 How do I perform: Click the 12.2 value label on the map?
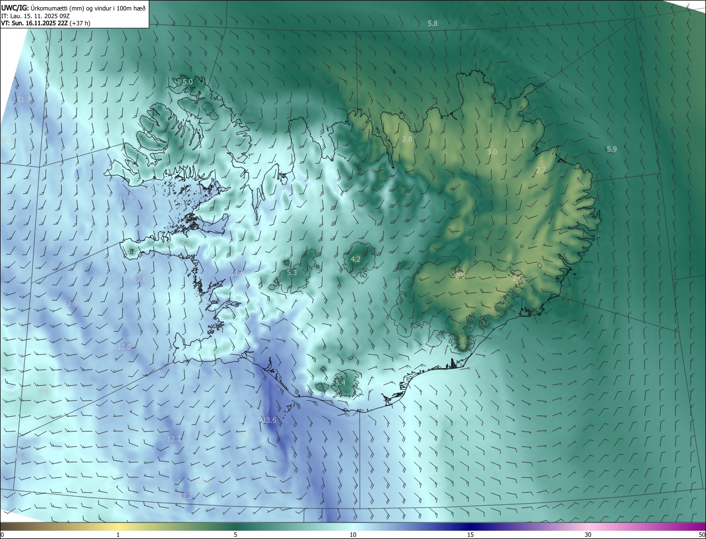tap(186, 497)
